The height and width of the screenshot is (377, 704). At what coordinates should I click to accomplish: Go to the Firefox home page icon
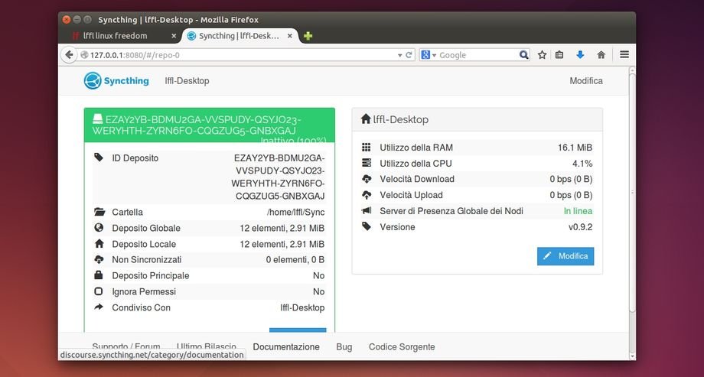pyautogui.click(x=601, y=55)
